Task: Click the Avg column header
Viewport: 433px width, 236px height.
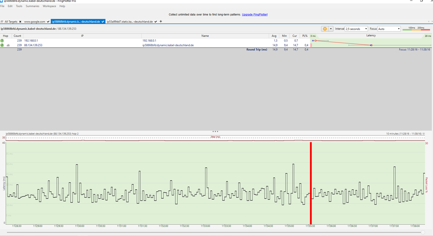Action: [274, 36]
